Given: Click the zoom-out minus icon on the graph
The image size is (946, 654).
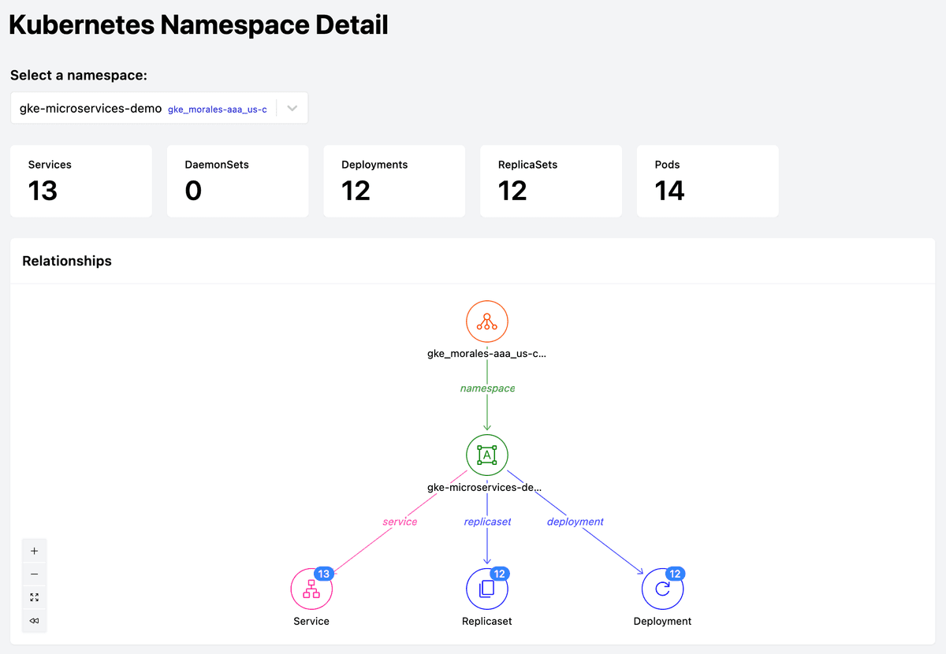Looking at the screenshot, I should point(34,574).
